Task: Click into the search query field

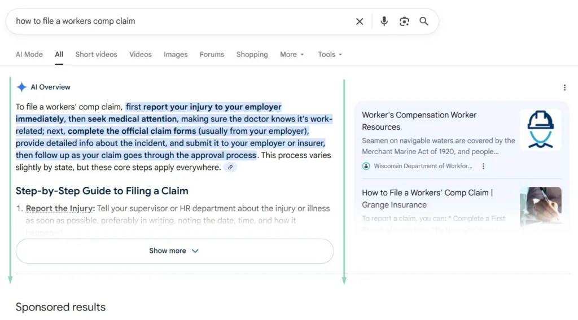Action: tap(181, 21)
